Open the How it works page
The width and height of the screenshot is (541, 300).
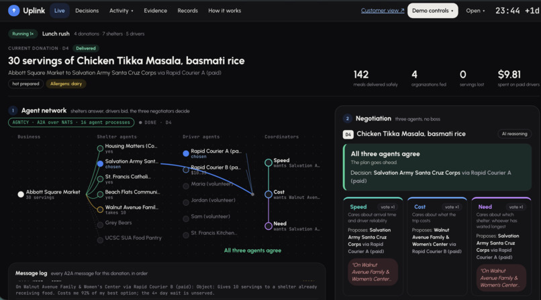pyautogui.click(x=225, y=11)
